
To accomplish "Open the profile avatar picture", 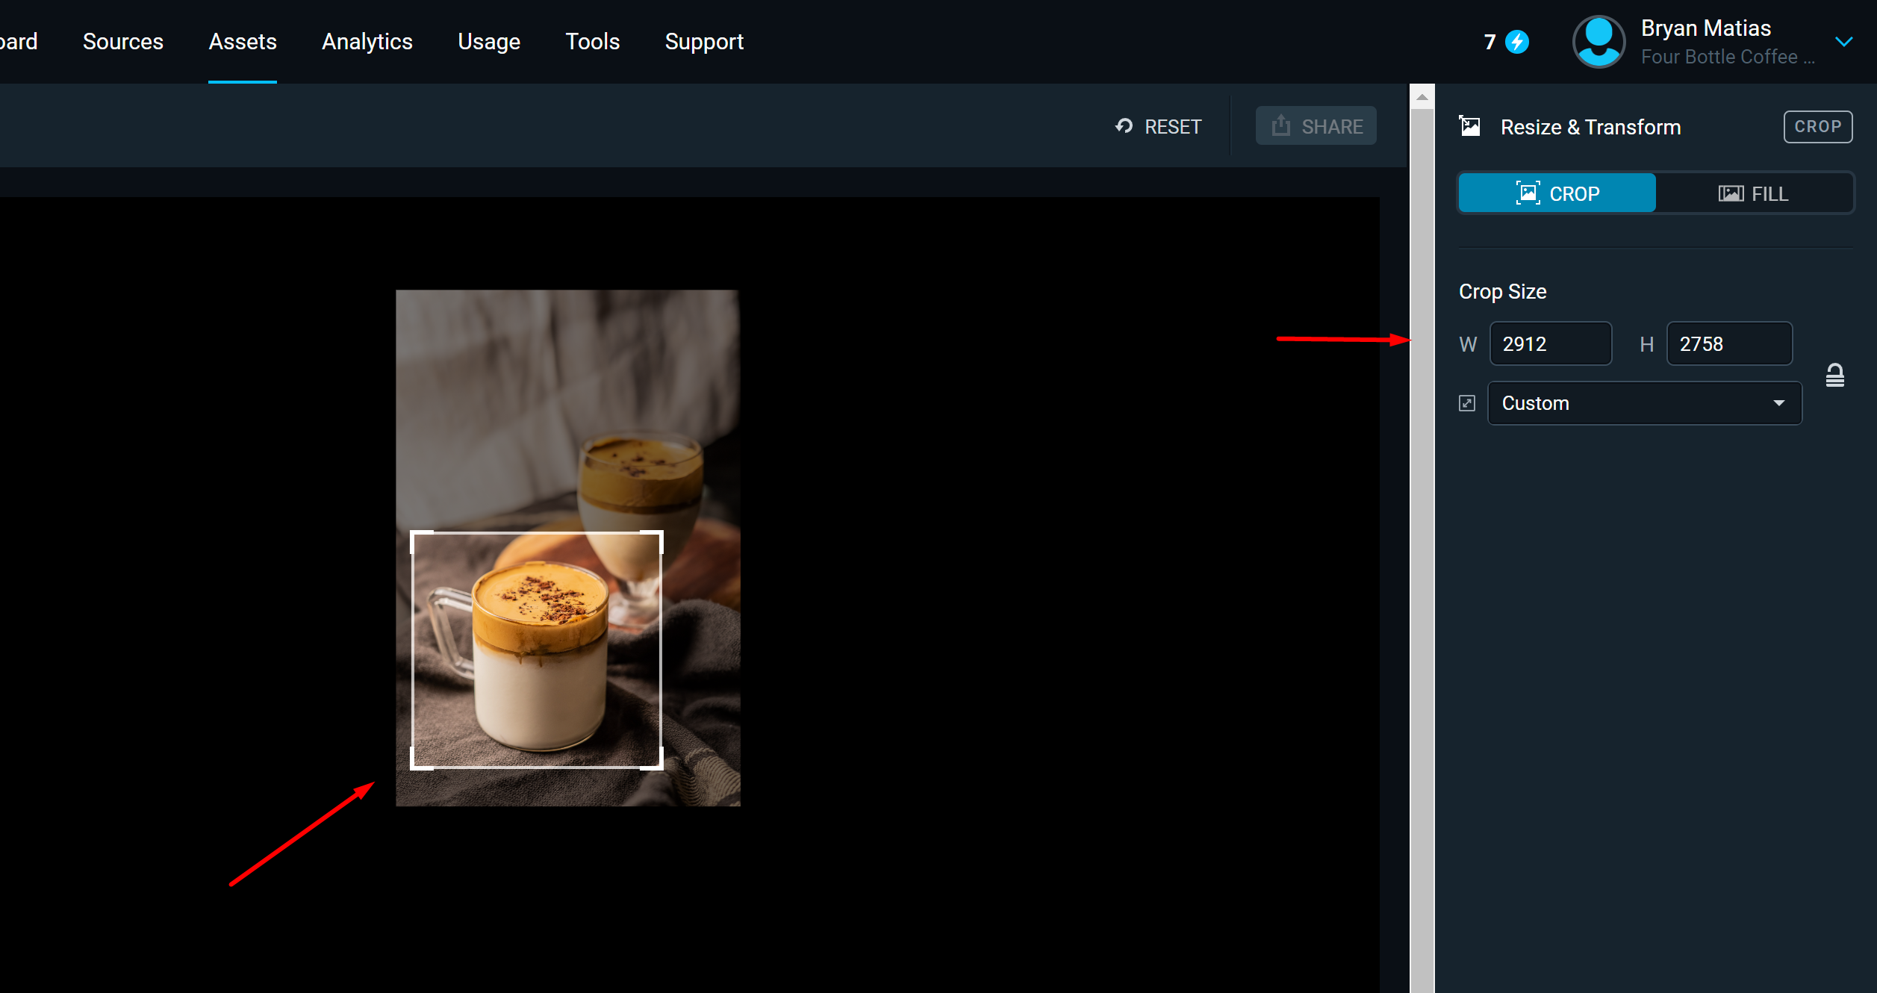I will 1599,42.
